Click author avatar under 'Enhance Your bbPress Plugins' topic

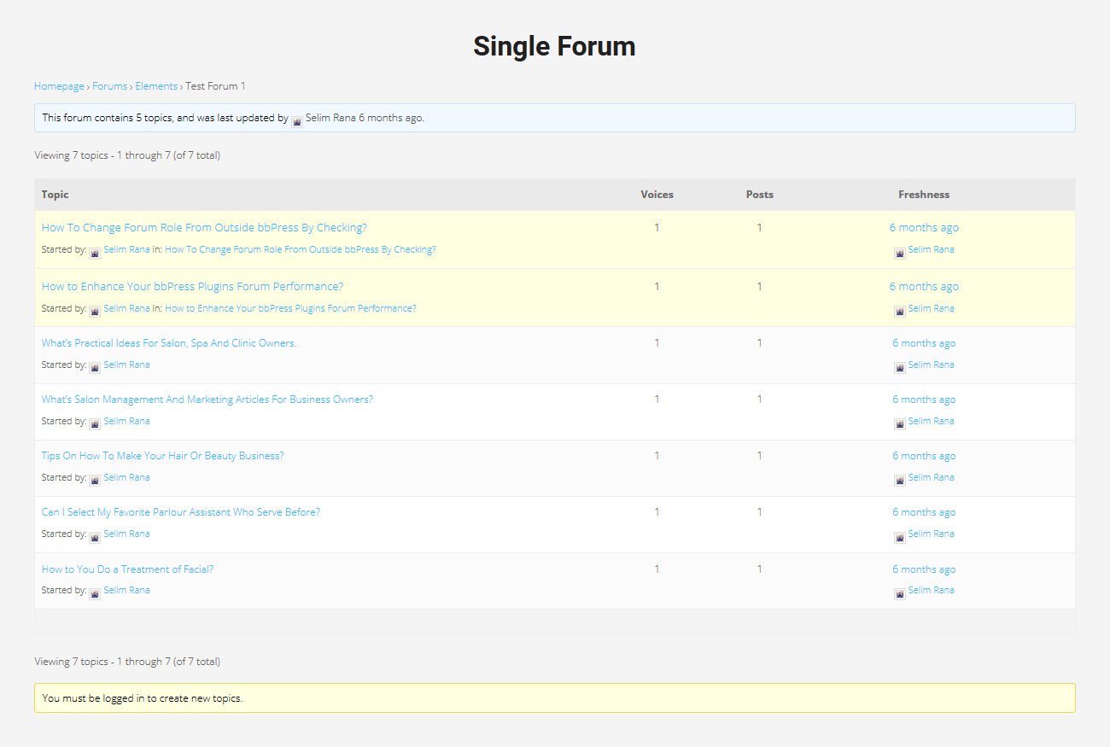point(95,312)
